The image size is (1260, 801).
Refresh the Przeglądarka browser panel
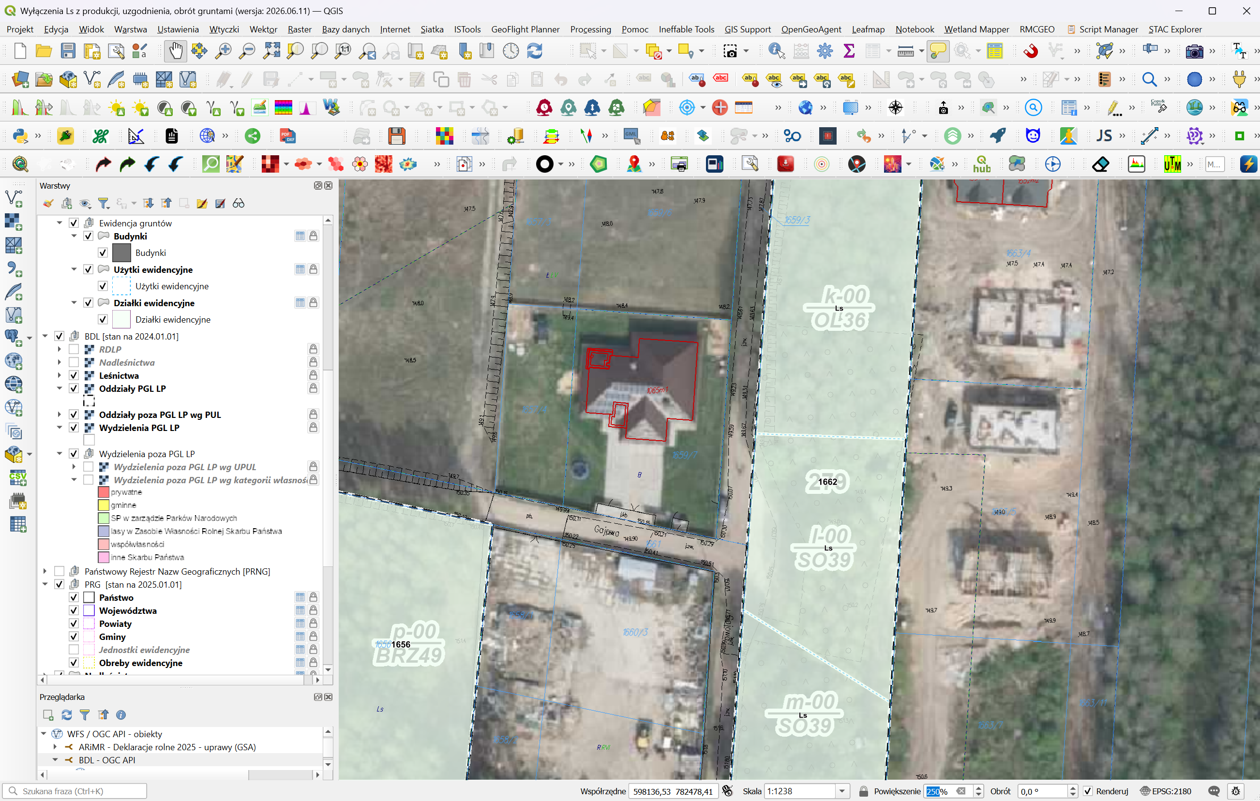pyautogui.click(x=67, y=715)
